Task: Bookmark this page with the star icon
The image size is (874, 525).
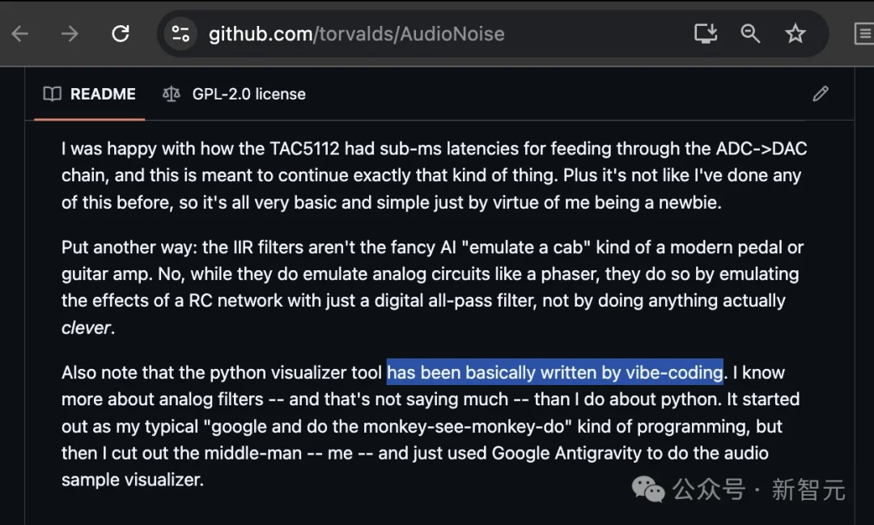Action: click(796, 33)
